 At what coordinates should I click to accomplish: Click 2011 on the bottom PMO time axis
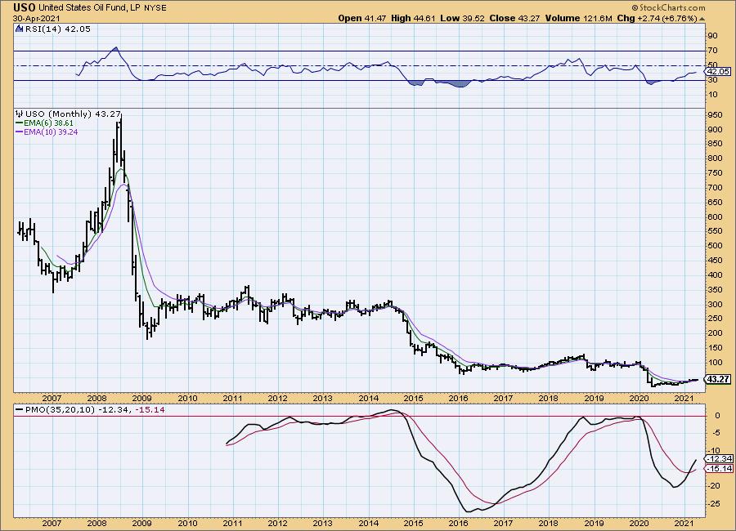232,523
